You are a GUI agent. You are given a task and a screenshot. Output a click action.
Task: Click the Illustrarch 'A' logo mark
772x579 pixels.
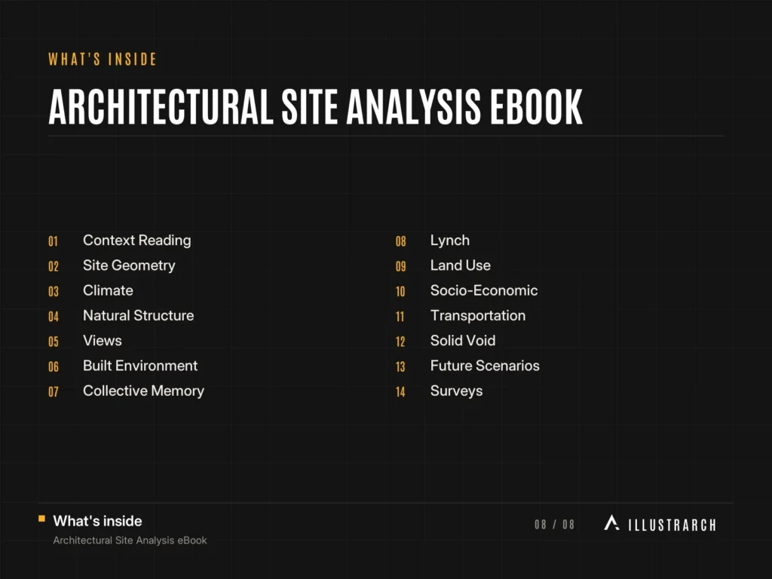coord(611,523)
